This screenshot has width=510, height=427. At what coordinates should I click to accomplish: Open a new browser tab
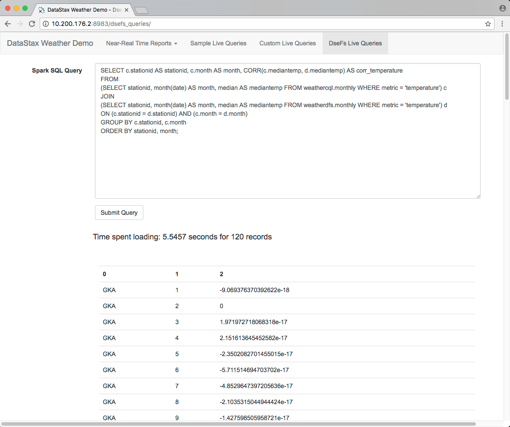coord(141,10)
